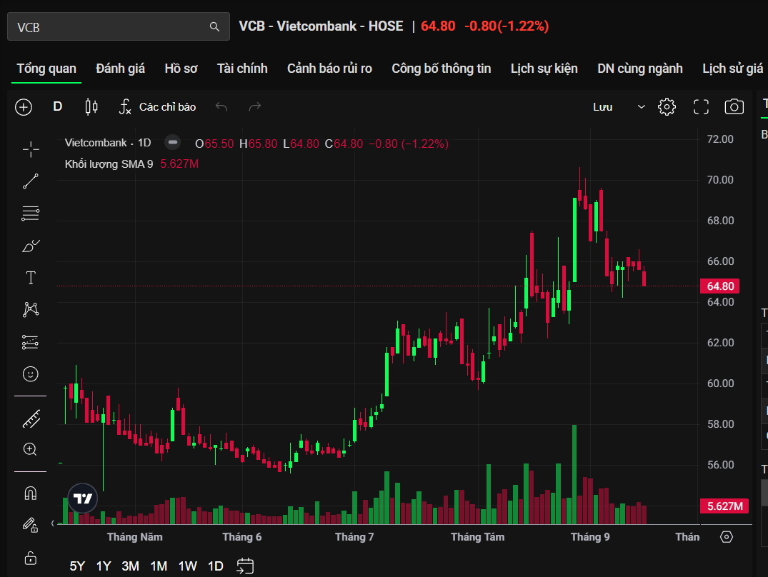The height and width of the screenshot is (577, 768).
Task: Select the crosshair cursor tool
Action: (31, 149)
